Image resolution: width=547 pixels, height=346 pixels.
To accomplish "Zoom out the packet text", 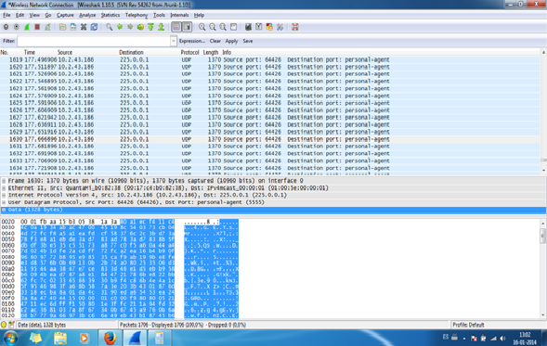I will (x=213, y=27).
